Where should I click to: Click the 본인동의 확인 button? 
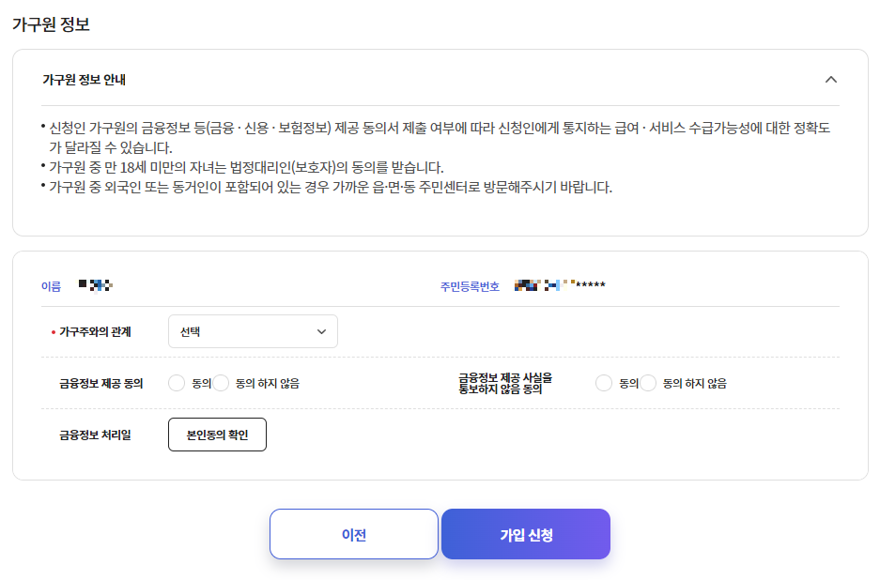click(x=217, y=434)
